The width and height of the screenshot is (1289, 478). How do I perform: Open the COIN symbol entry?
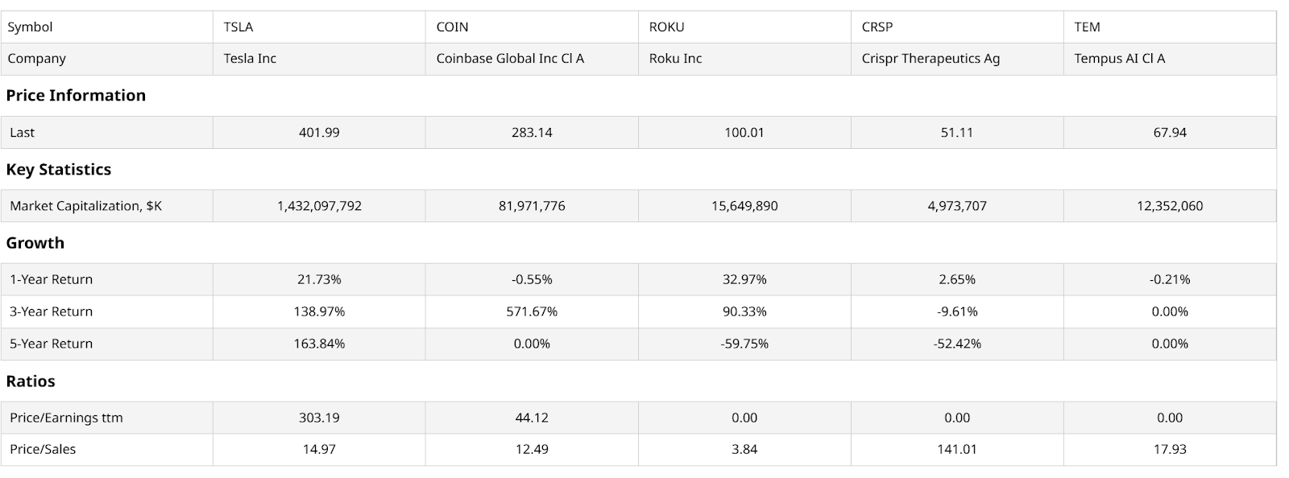click(452, 27)
